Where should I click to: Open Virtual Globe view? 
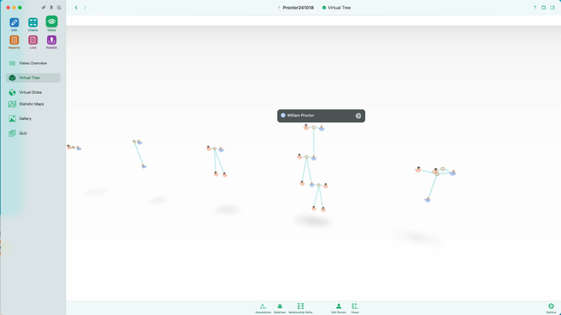click(x=33, y=92)
